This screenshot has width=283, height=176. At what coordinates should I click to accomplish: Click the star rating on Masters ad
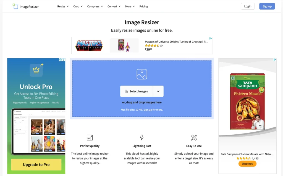click(x=152, y=46)
